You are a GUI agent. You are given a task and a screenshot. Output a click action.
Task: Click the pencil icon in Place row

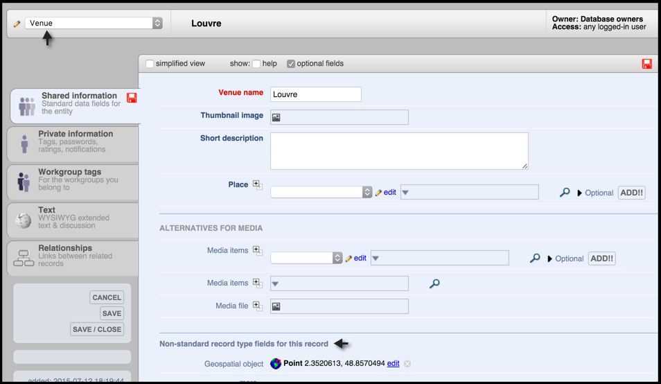(x=378, y=193)
